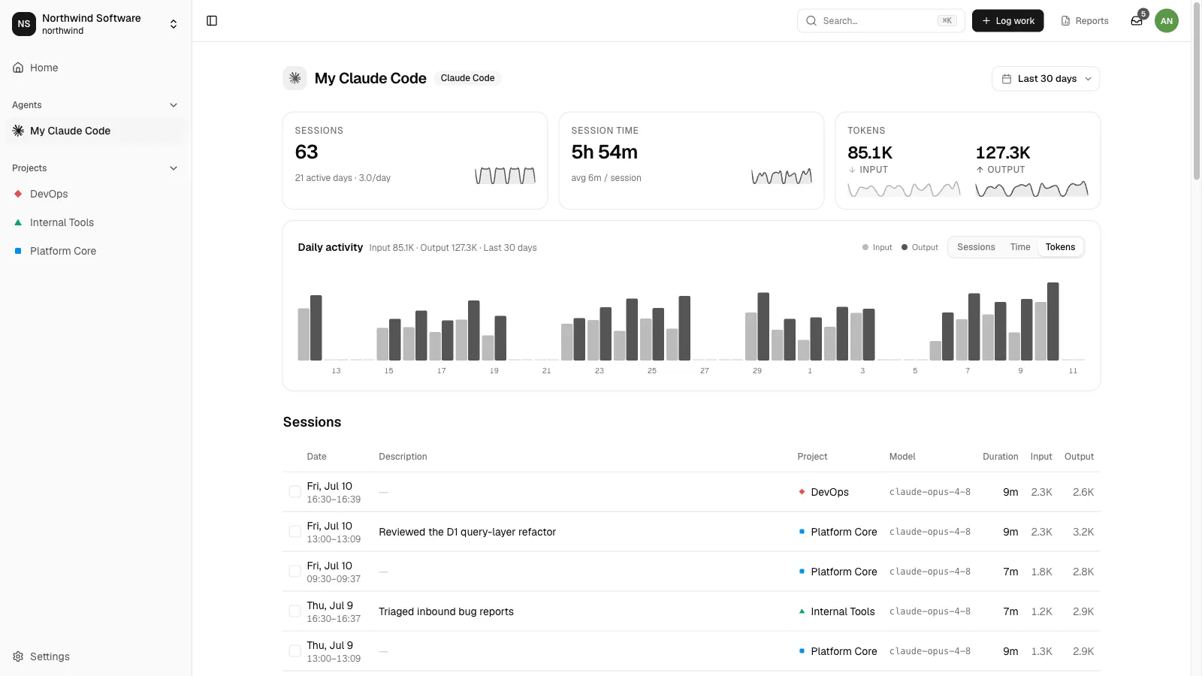Select checkbox for Fri Jul 10 16:30 session
Screen dimensions: 1202x676
point(295,492)
